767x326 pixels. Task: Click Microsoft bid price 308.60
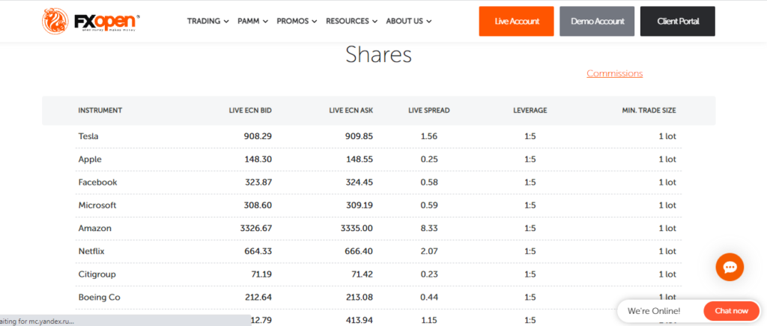258,206
